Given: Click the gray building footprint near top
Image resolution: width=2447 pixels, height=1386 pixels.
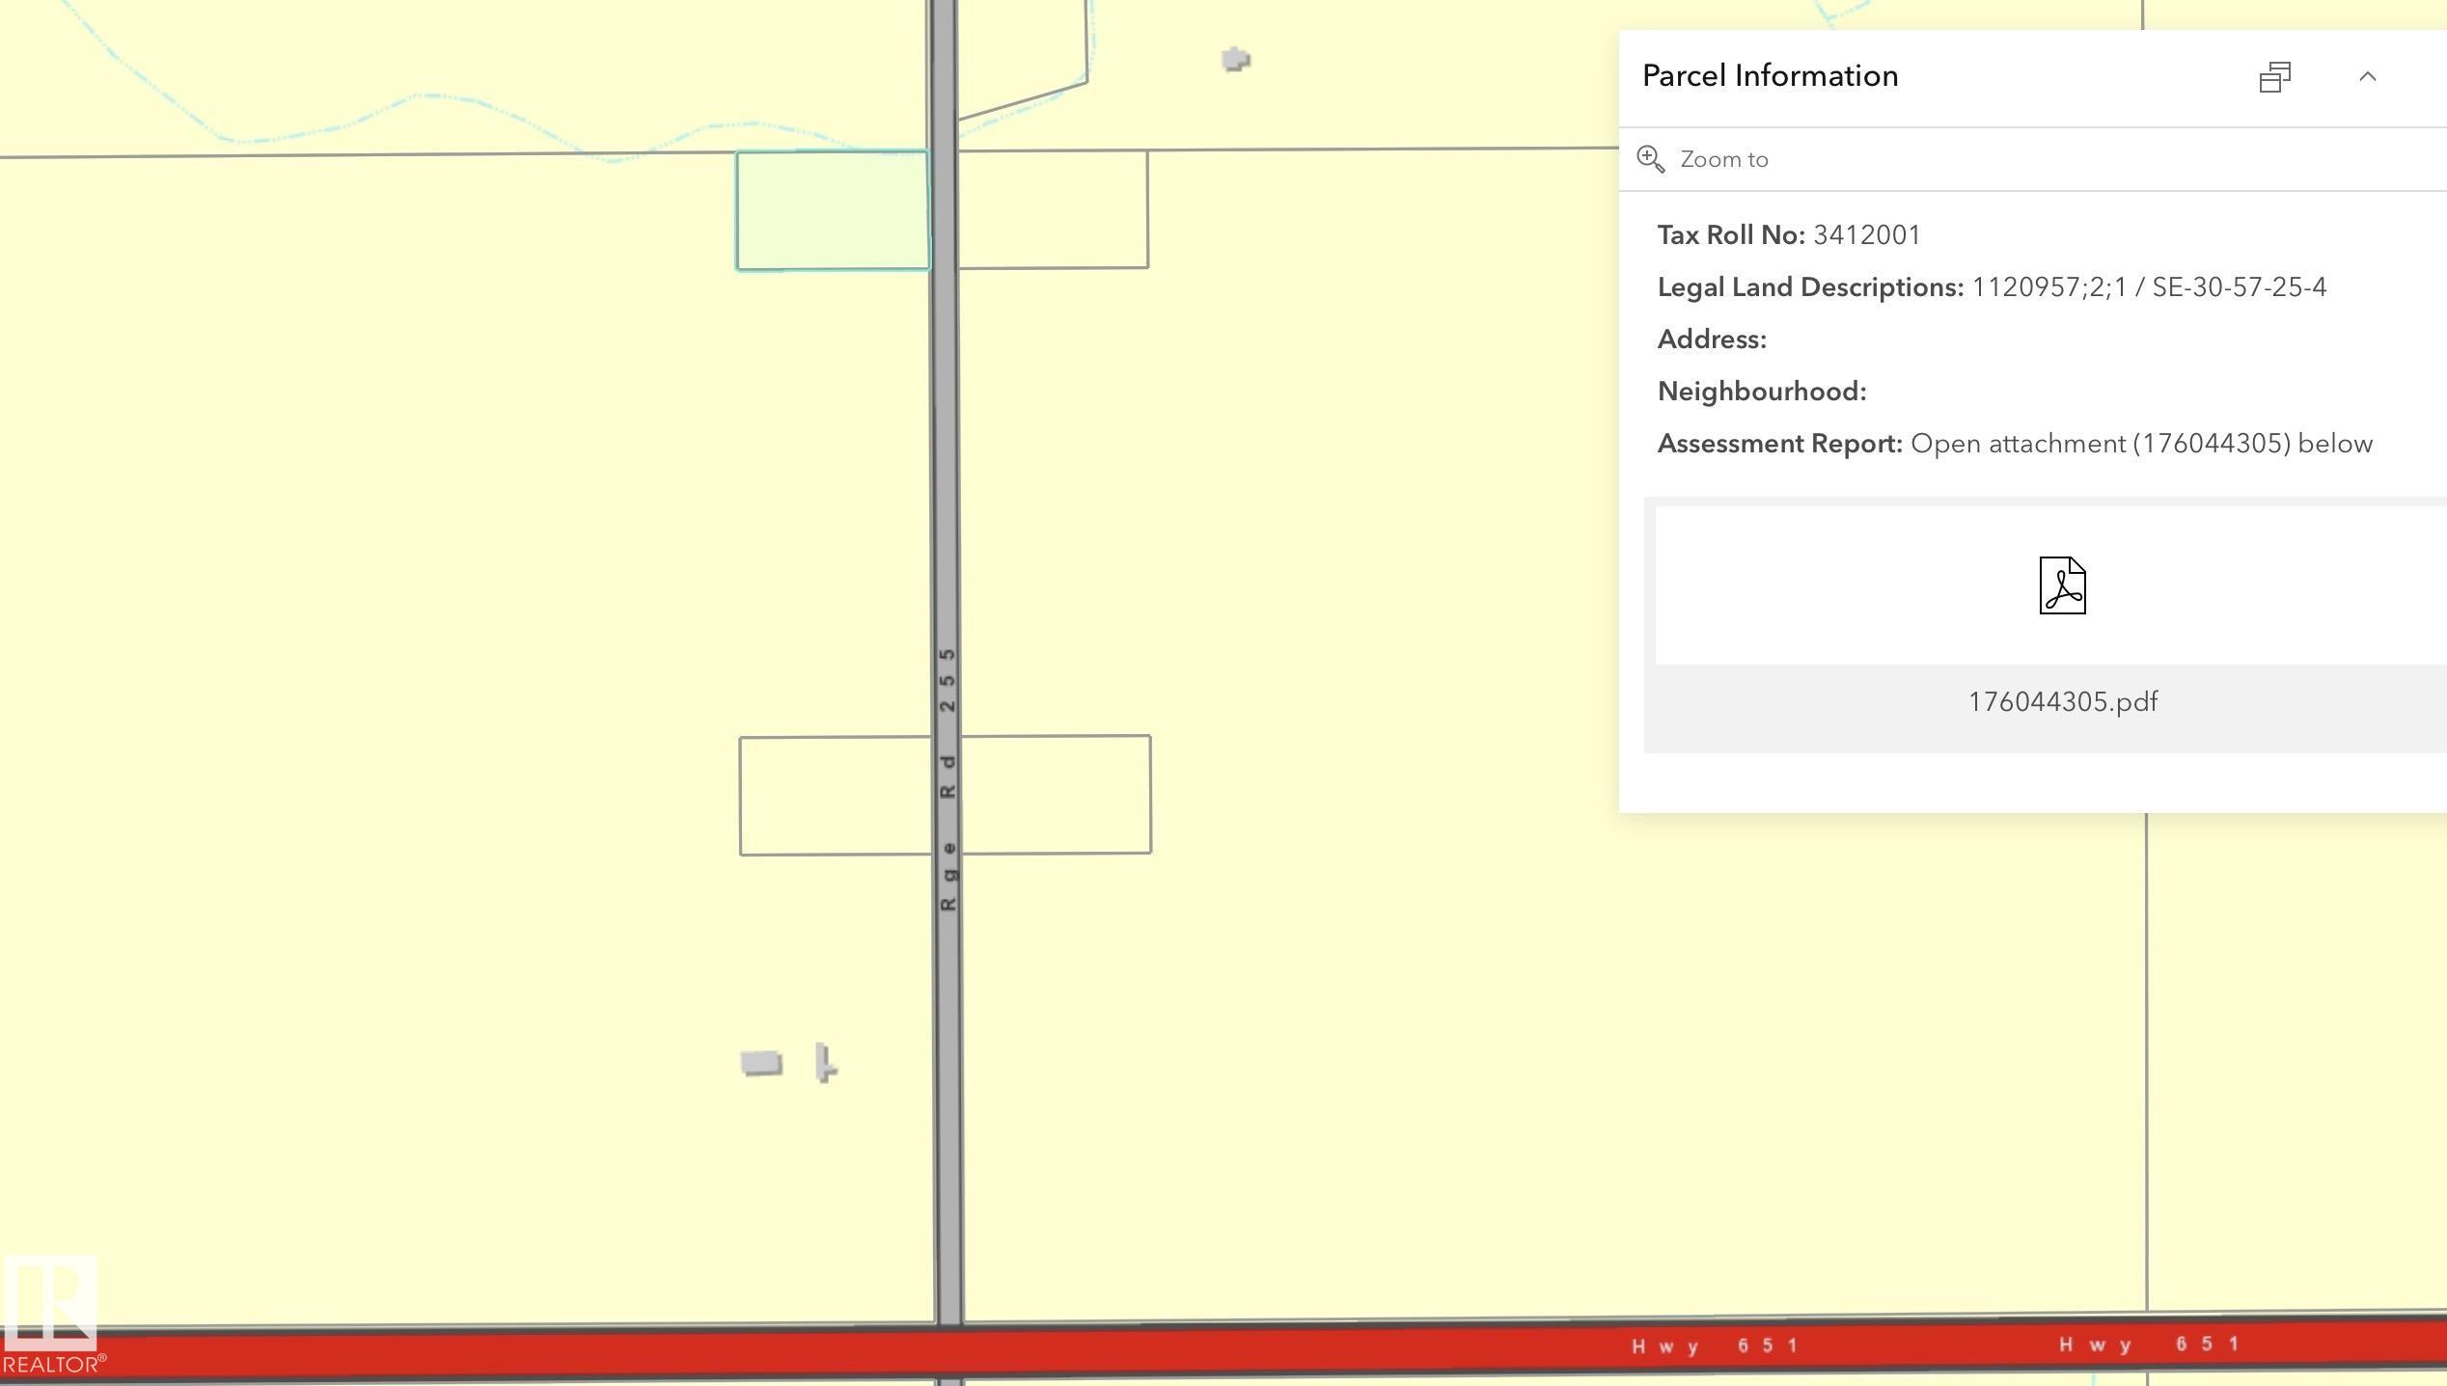Looking at the screenshot, I should 1235,60.
